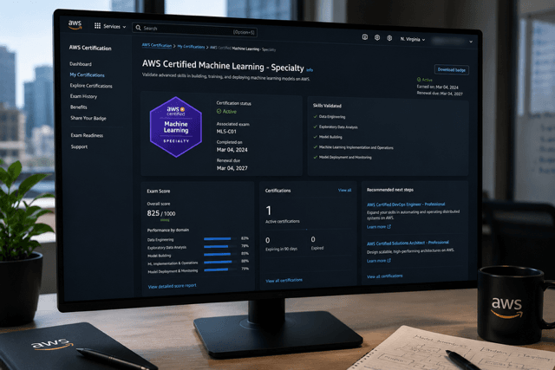The height and width of the screenshot is (370, 555).
Task: Click the square header icon nearest the search bar
Action: click(364, 36)
